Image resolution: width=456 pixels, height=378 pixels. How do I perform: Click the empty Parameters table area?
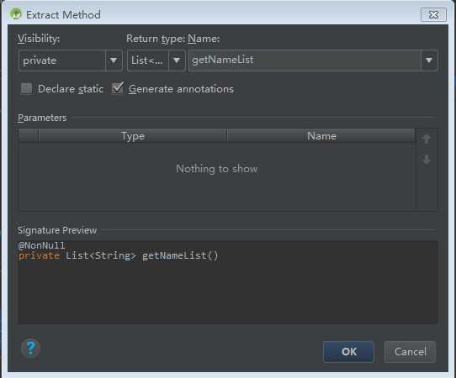[x=217, y=176]
